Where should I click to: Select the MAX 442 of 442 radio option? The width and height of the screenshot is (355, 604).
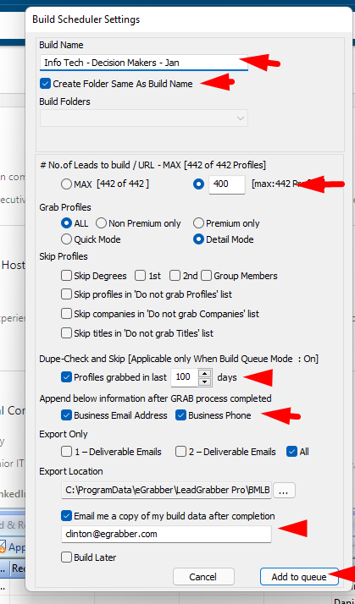coord(66,184)
